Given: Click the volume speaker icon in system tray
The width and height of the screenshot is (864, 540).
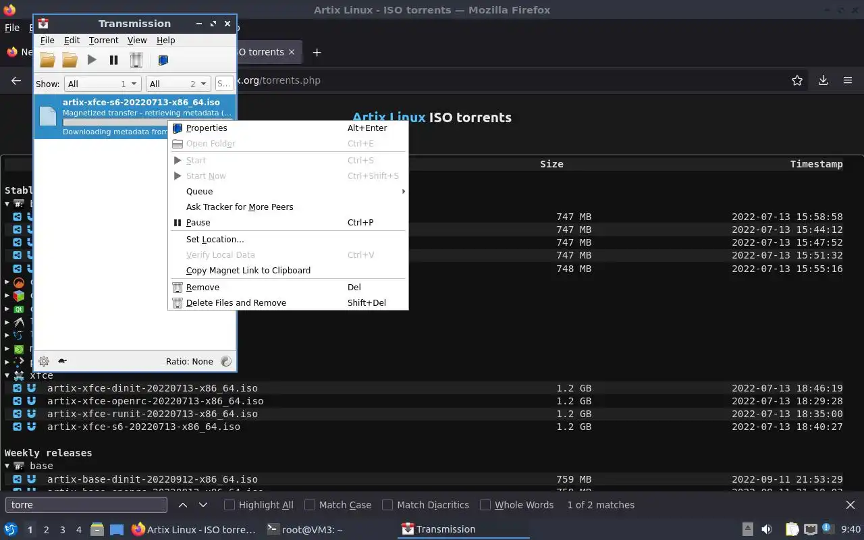Looking at the screenshot, I should pos(767,530).
